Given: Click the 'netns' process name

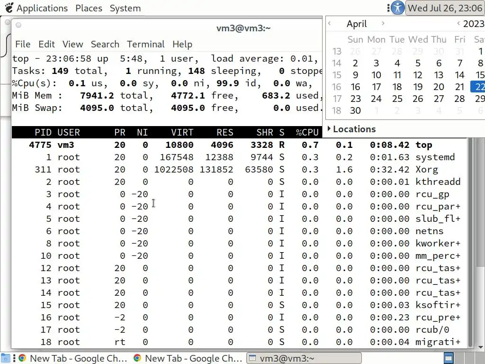Looking at the screenshot, I should pyautogui.click(x=429, y=231).
